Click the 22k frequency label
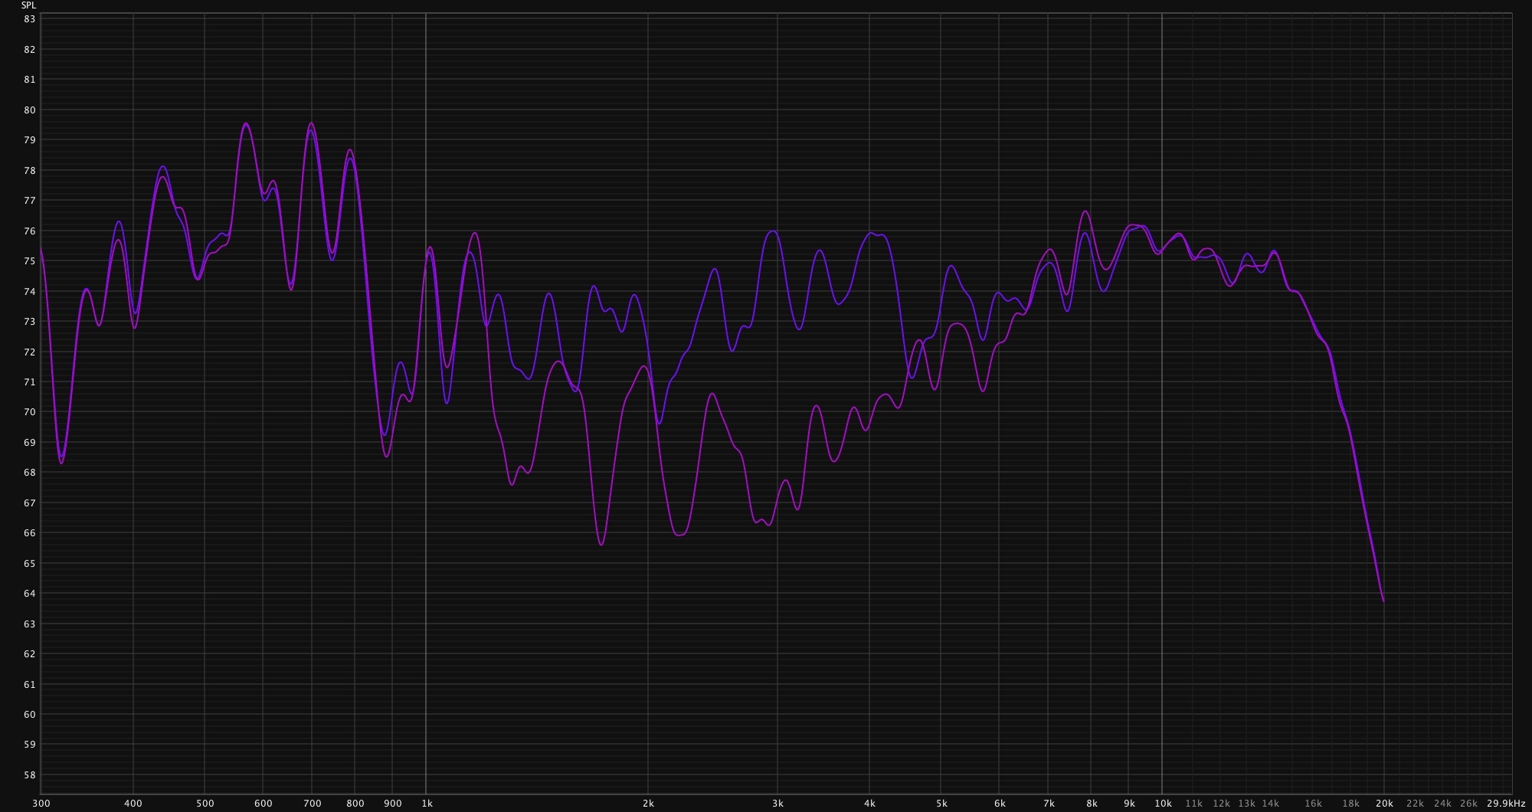Screen dimensions: 1532x812 (1415, 804)
